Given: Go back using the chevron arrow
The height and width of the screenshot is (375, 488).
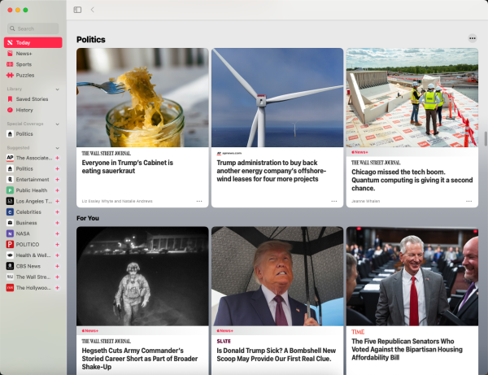Looking at the screenshot, I should (93, 10).
